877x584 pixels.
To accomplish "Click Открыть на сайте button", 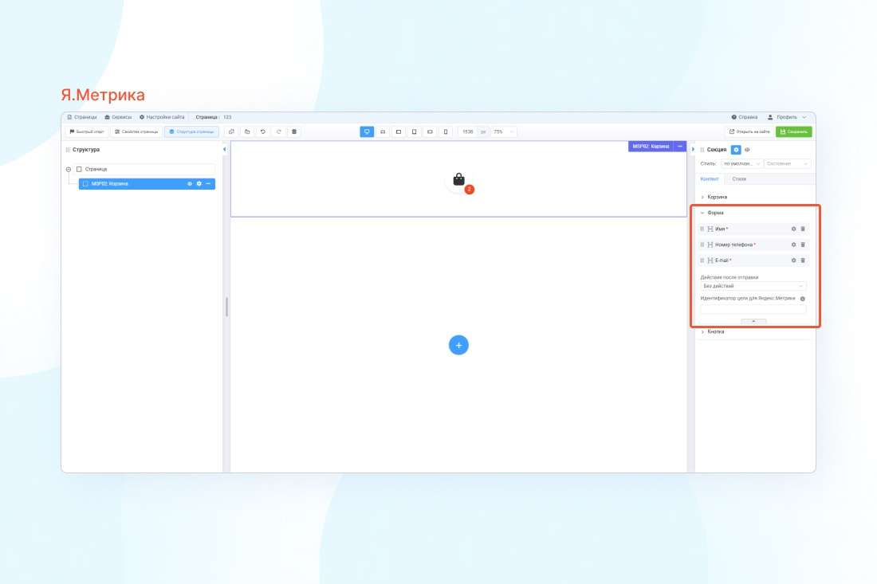I will [x=749, y=132].
